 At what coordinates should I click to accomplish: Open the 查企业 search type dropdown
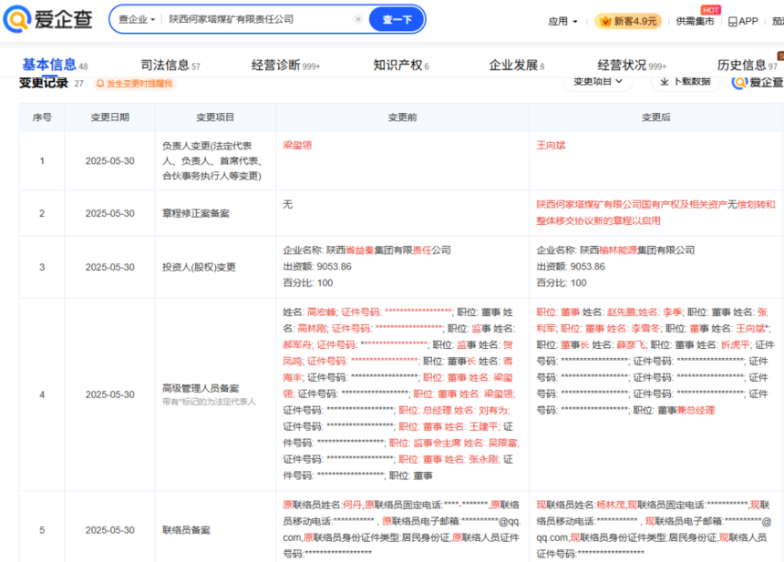[137, 19]
